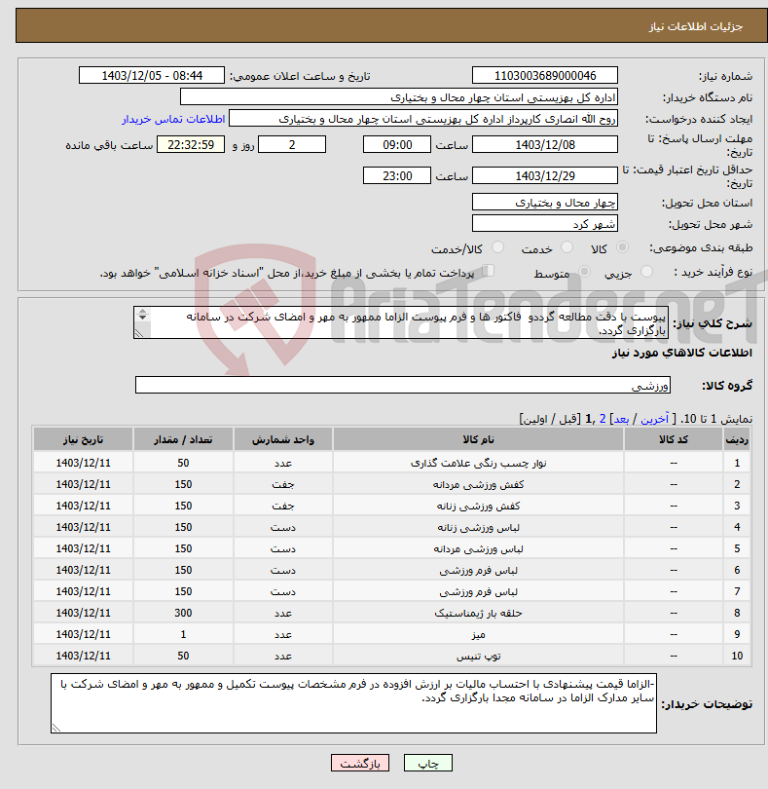Click the remaining days field showing 2
The width and height of the screenshot is (768, 789).
292,145
